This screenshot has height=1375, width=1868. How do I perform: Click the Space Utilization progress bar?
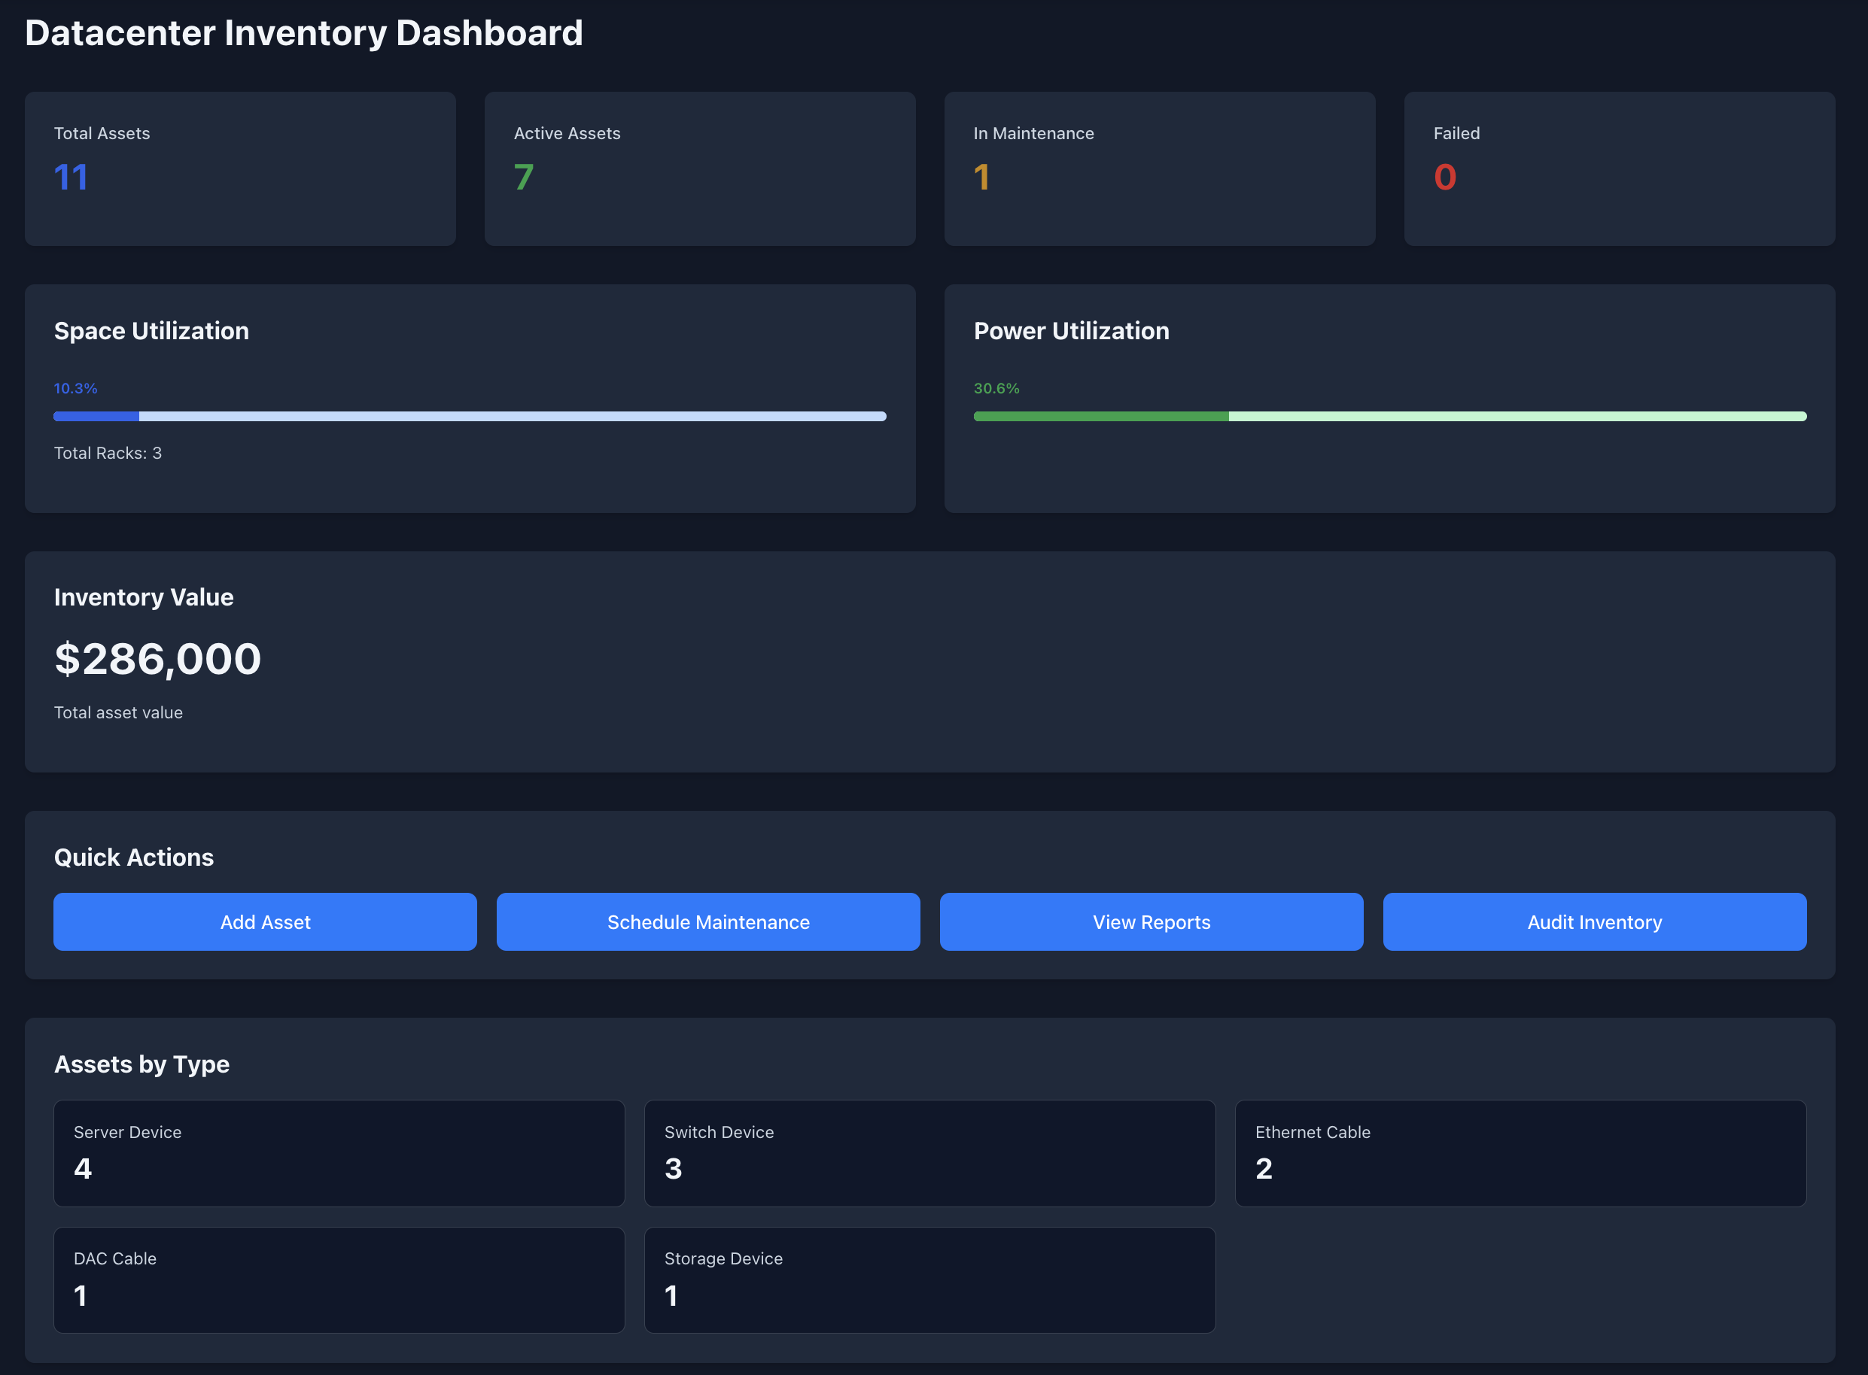(469, 416)
